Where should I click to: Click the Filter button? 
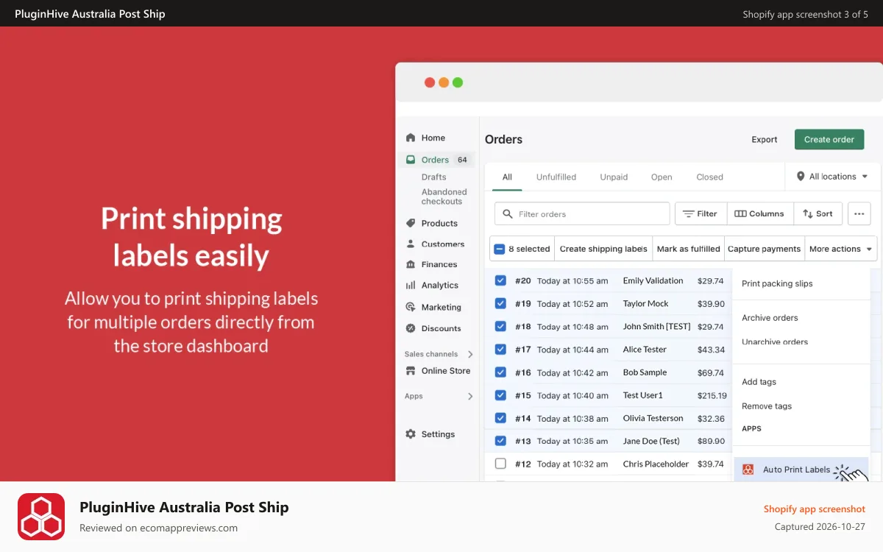[x=701, y=214]
